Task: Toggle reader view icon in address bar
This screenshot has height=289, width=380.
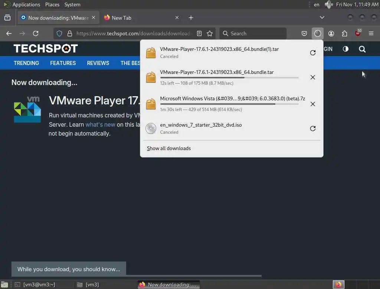Action: (x=199, y=33)
